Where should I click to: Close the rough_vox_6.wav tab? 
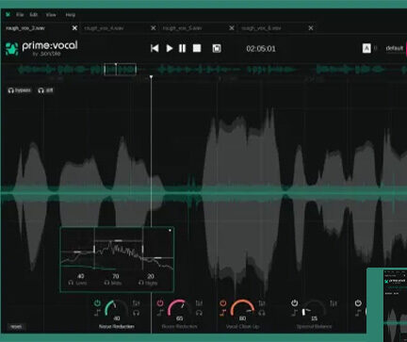point(311,28)
